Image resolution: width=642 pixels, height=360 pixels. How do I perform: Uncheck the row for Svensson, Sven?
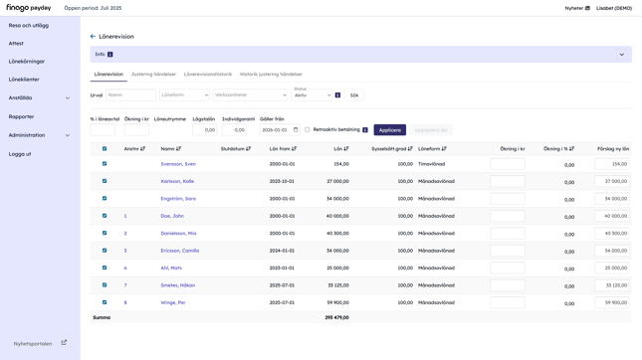click(105, 164)
